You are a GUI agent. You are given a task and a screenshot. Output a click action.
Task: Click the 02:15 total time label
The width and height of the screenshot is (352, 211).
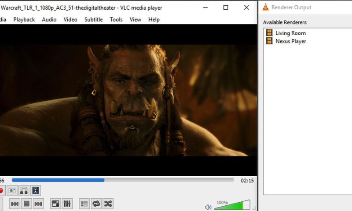pyautogui.click(x=247, y=181)
